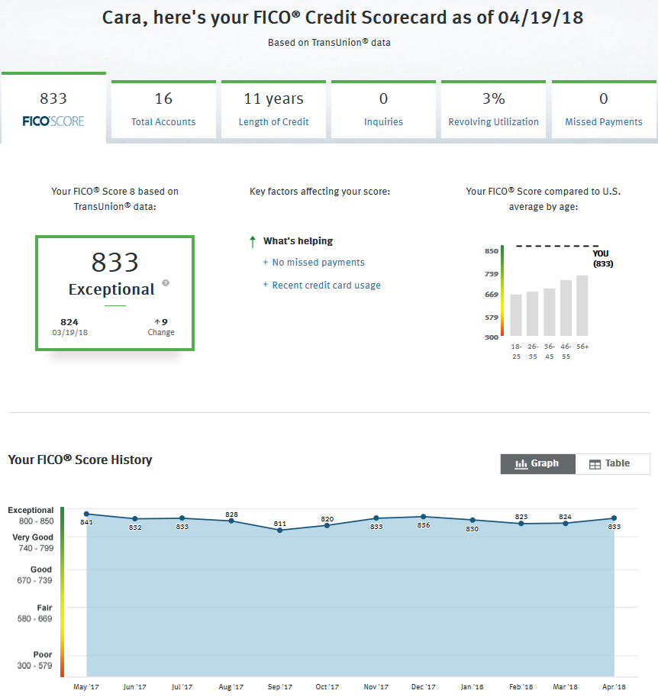The image size is (658, 700).
Task: Click the Exceptional 800 - 850 range label
Action: pos(31,515)
